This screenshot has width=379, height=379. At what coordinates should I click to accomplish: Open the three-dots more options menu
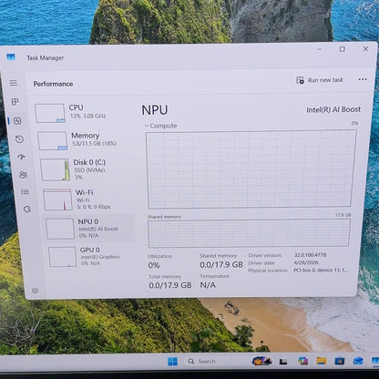click(363, 79)
